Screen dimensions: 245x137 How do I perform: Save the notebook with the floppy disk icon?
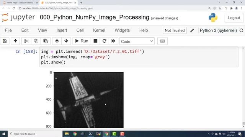[x=5, y=41]
